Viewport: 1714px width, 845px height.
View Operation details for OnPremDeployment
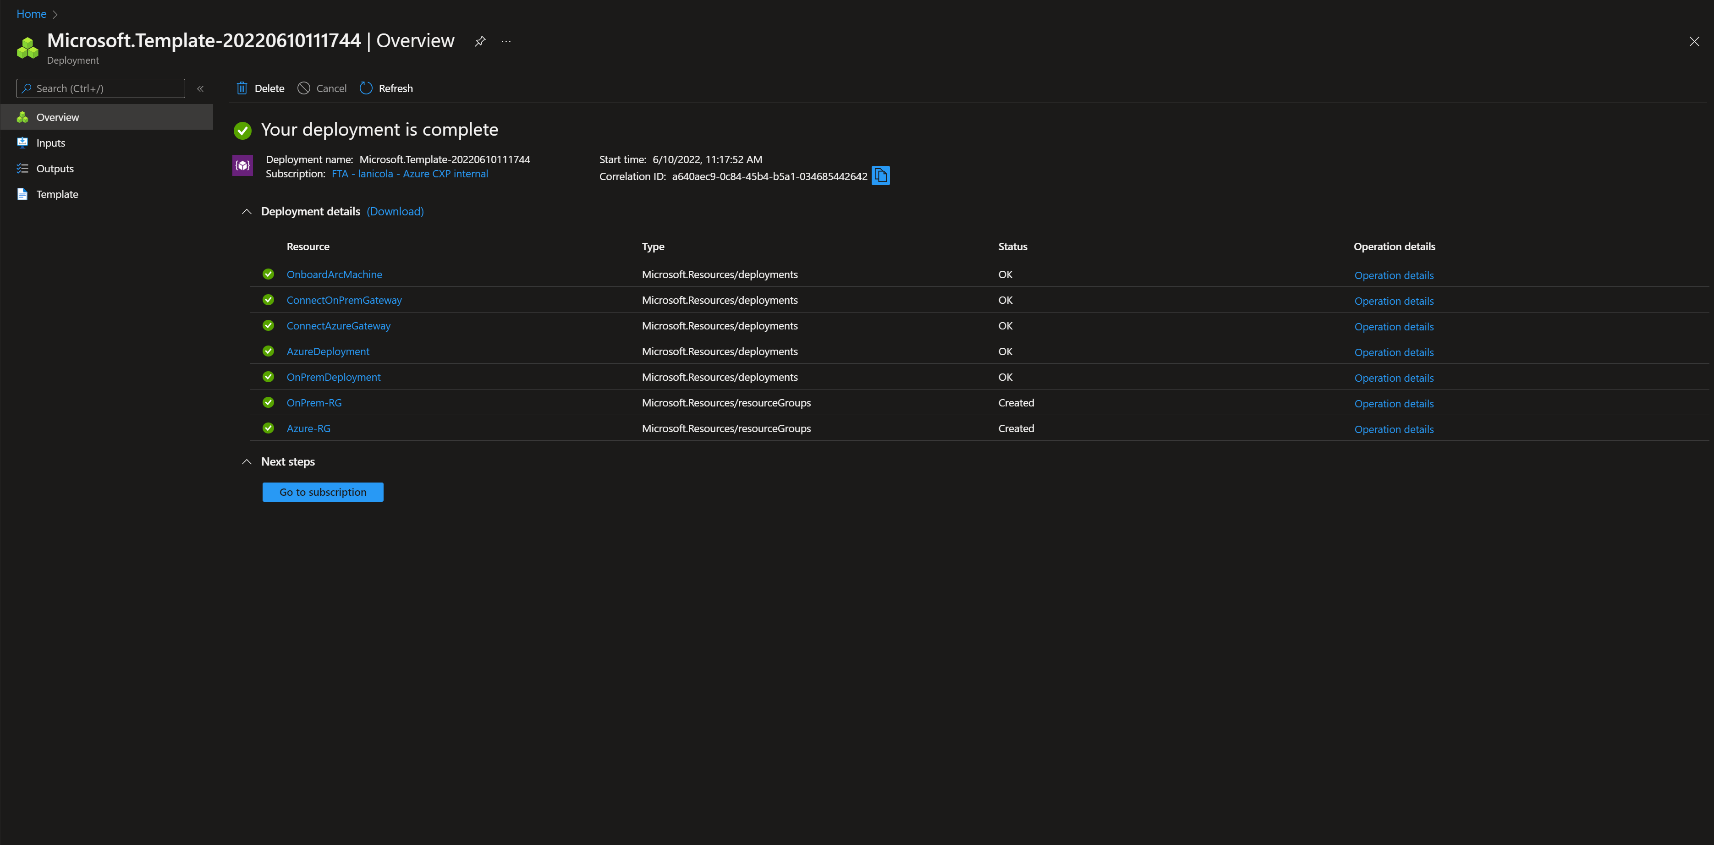coord(1394,378)
